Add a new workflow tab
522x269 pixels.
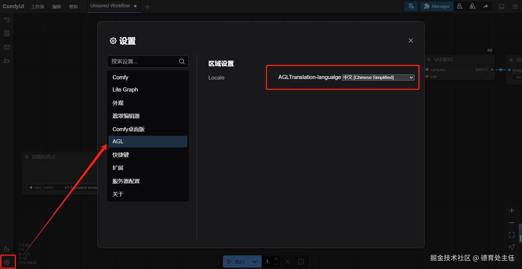point(148,7)
